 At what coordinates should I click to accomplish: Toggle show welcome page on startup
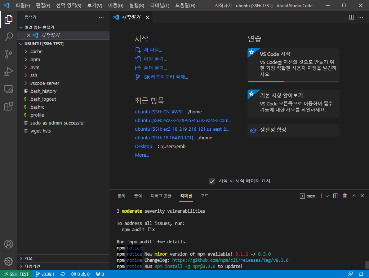pos(212,181)
